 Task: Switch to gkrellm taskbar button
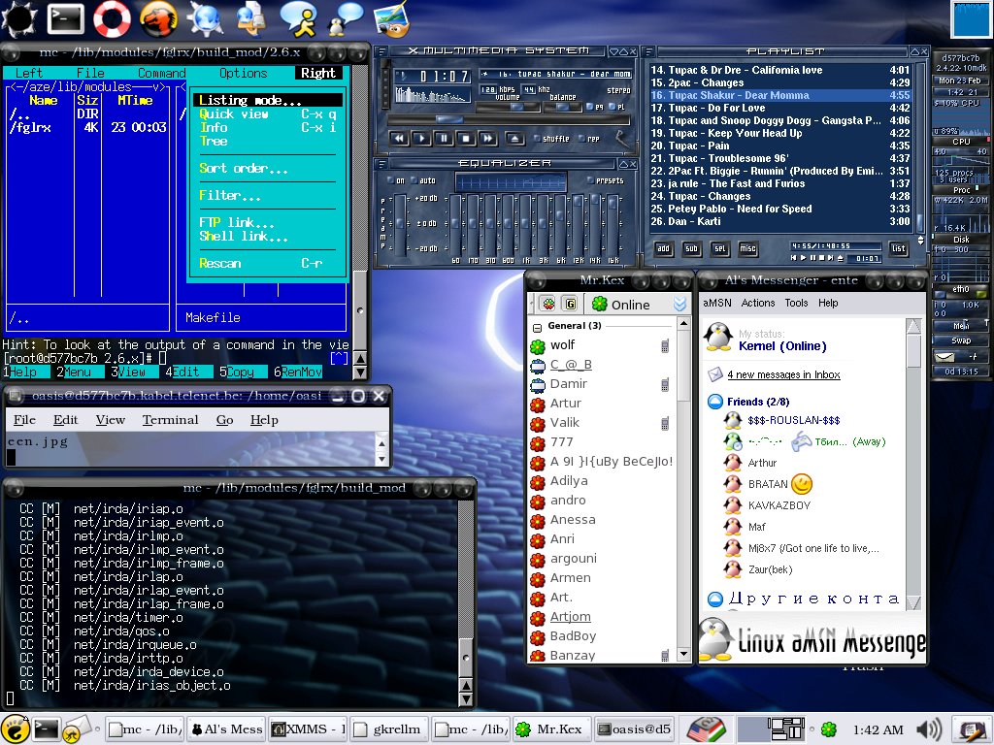tap(388, 729)
